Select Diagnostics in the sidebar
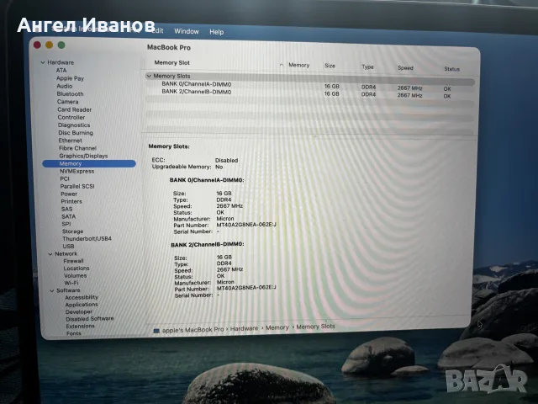This screenshot has width=538, height=404. [x=74, y=125]
